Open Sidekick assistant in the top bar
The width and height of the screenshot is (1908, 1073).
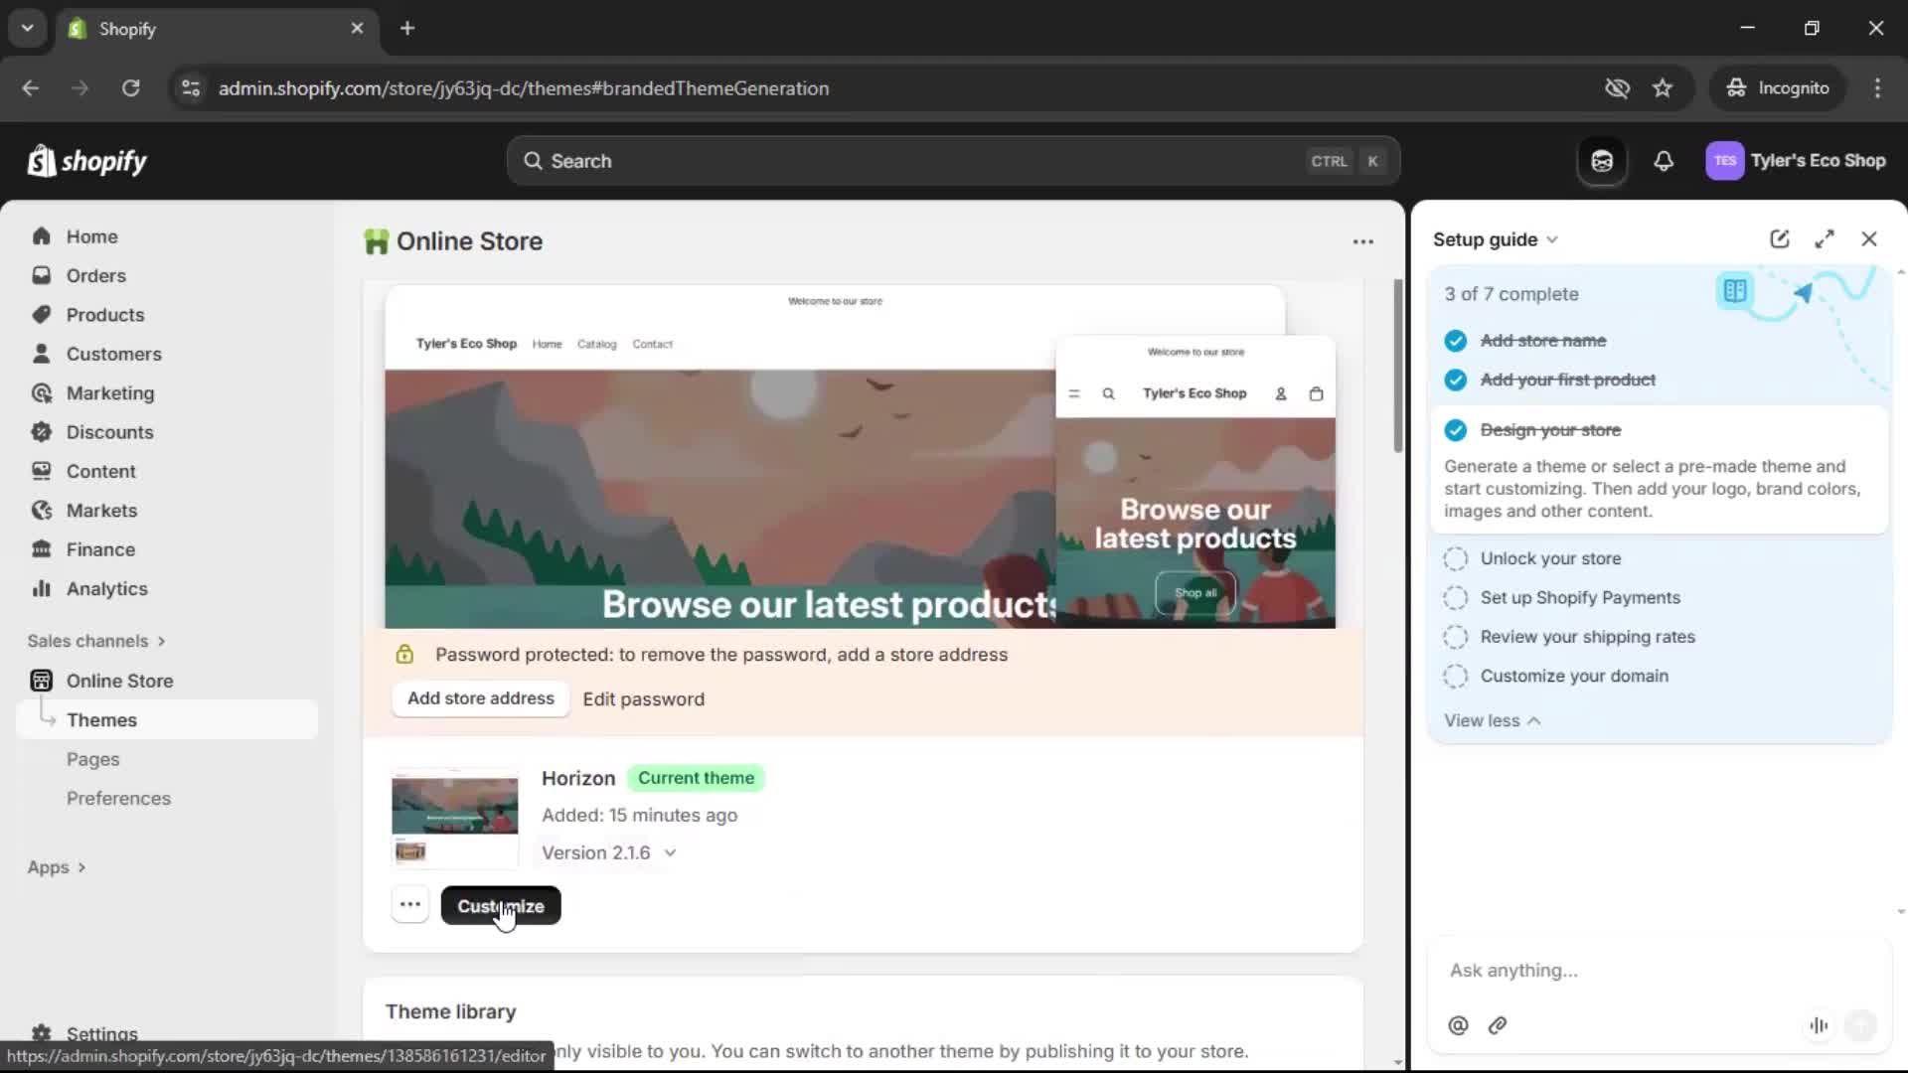[x=1601, y=160]
